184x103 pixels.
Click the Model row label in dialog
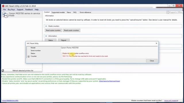click(33, 48)
